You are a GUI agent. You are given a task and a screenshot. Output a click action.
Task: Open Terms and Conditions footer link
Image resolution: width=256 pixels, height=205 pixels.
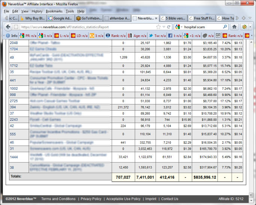tap(58, 199)
